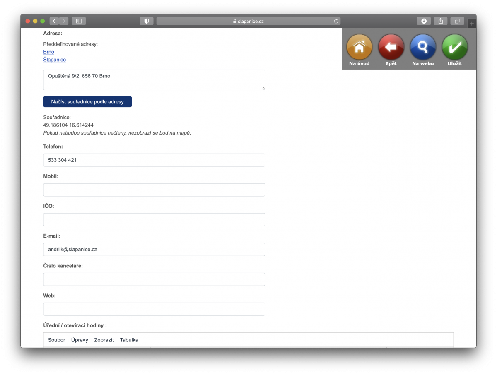The width and height of the screenshot is (497, 375).
Task: Open the Na webu magnifier icon
Action: [423, 48]
